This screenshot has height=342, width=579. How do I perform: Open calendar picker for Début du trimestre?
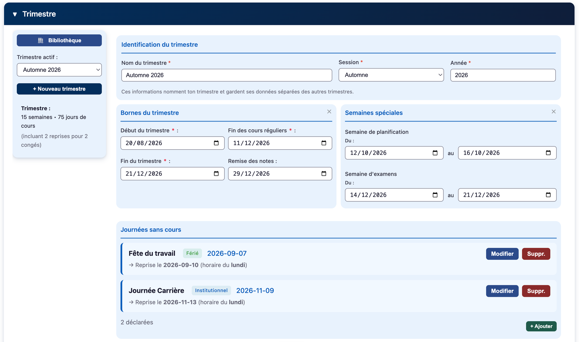pyautogui.click(x=216, y=143)
